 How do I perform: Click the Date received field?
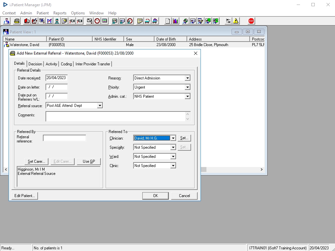pos(57,78)
